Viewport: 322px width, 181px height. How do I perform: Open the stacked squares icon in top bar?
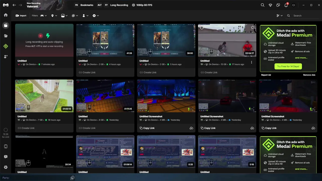(278, 5)
